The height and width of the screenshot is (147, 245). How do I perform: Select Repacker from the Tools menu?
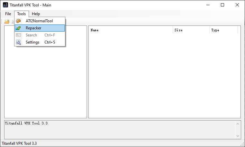tap(40, 28)
